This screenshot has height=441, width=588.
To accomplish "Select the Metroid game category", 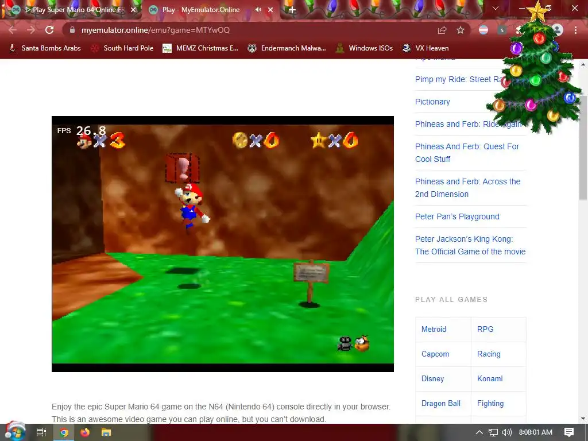I will coord(434,329).
